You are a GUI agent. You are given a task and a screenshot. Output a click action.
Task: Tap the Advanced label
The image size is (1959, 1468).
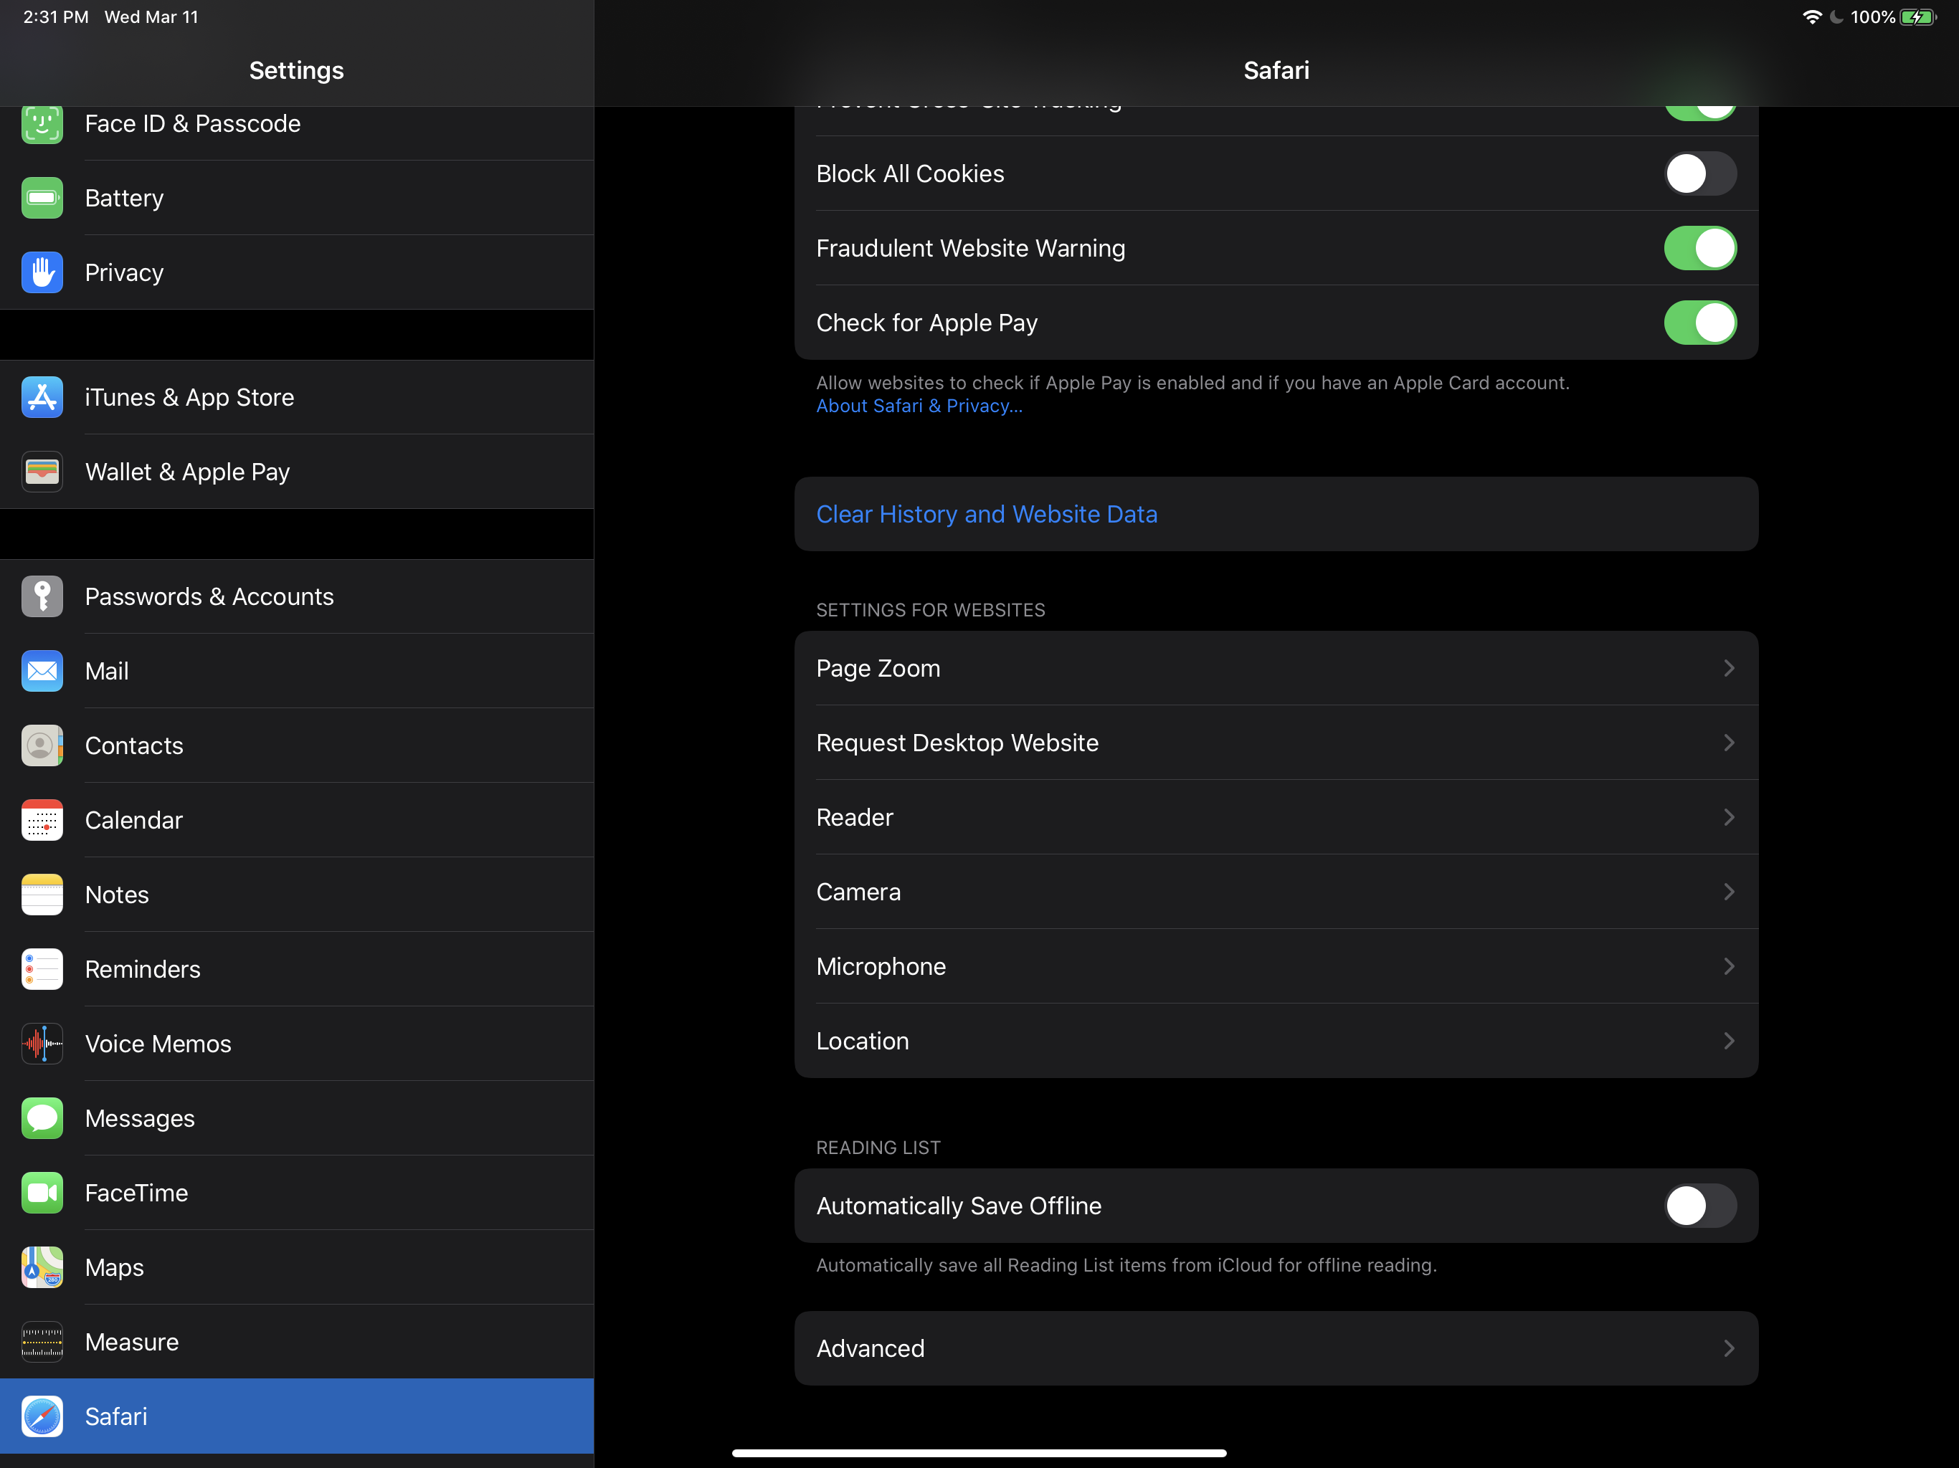(x=870, y=1348)
